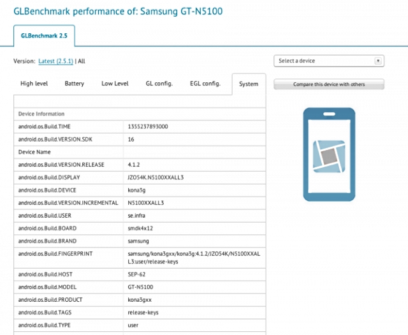
Task: Select the fingerprint value starting samsung/kona3gxx
Action: pos(194,258)
